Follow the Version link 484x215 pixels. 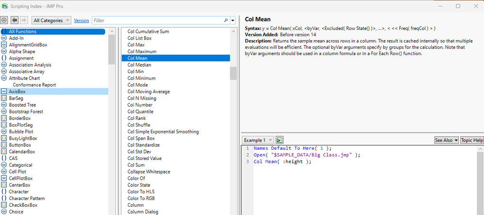click(x=81, y=20)
